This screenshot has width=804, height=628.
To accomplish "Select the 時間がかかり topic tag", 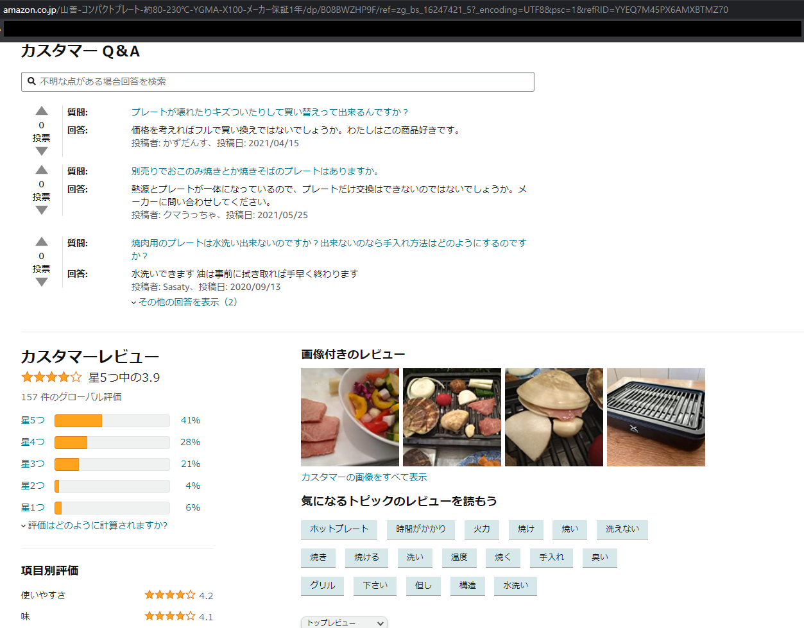I will [421, 529].
